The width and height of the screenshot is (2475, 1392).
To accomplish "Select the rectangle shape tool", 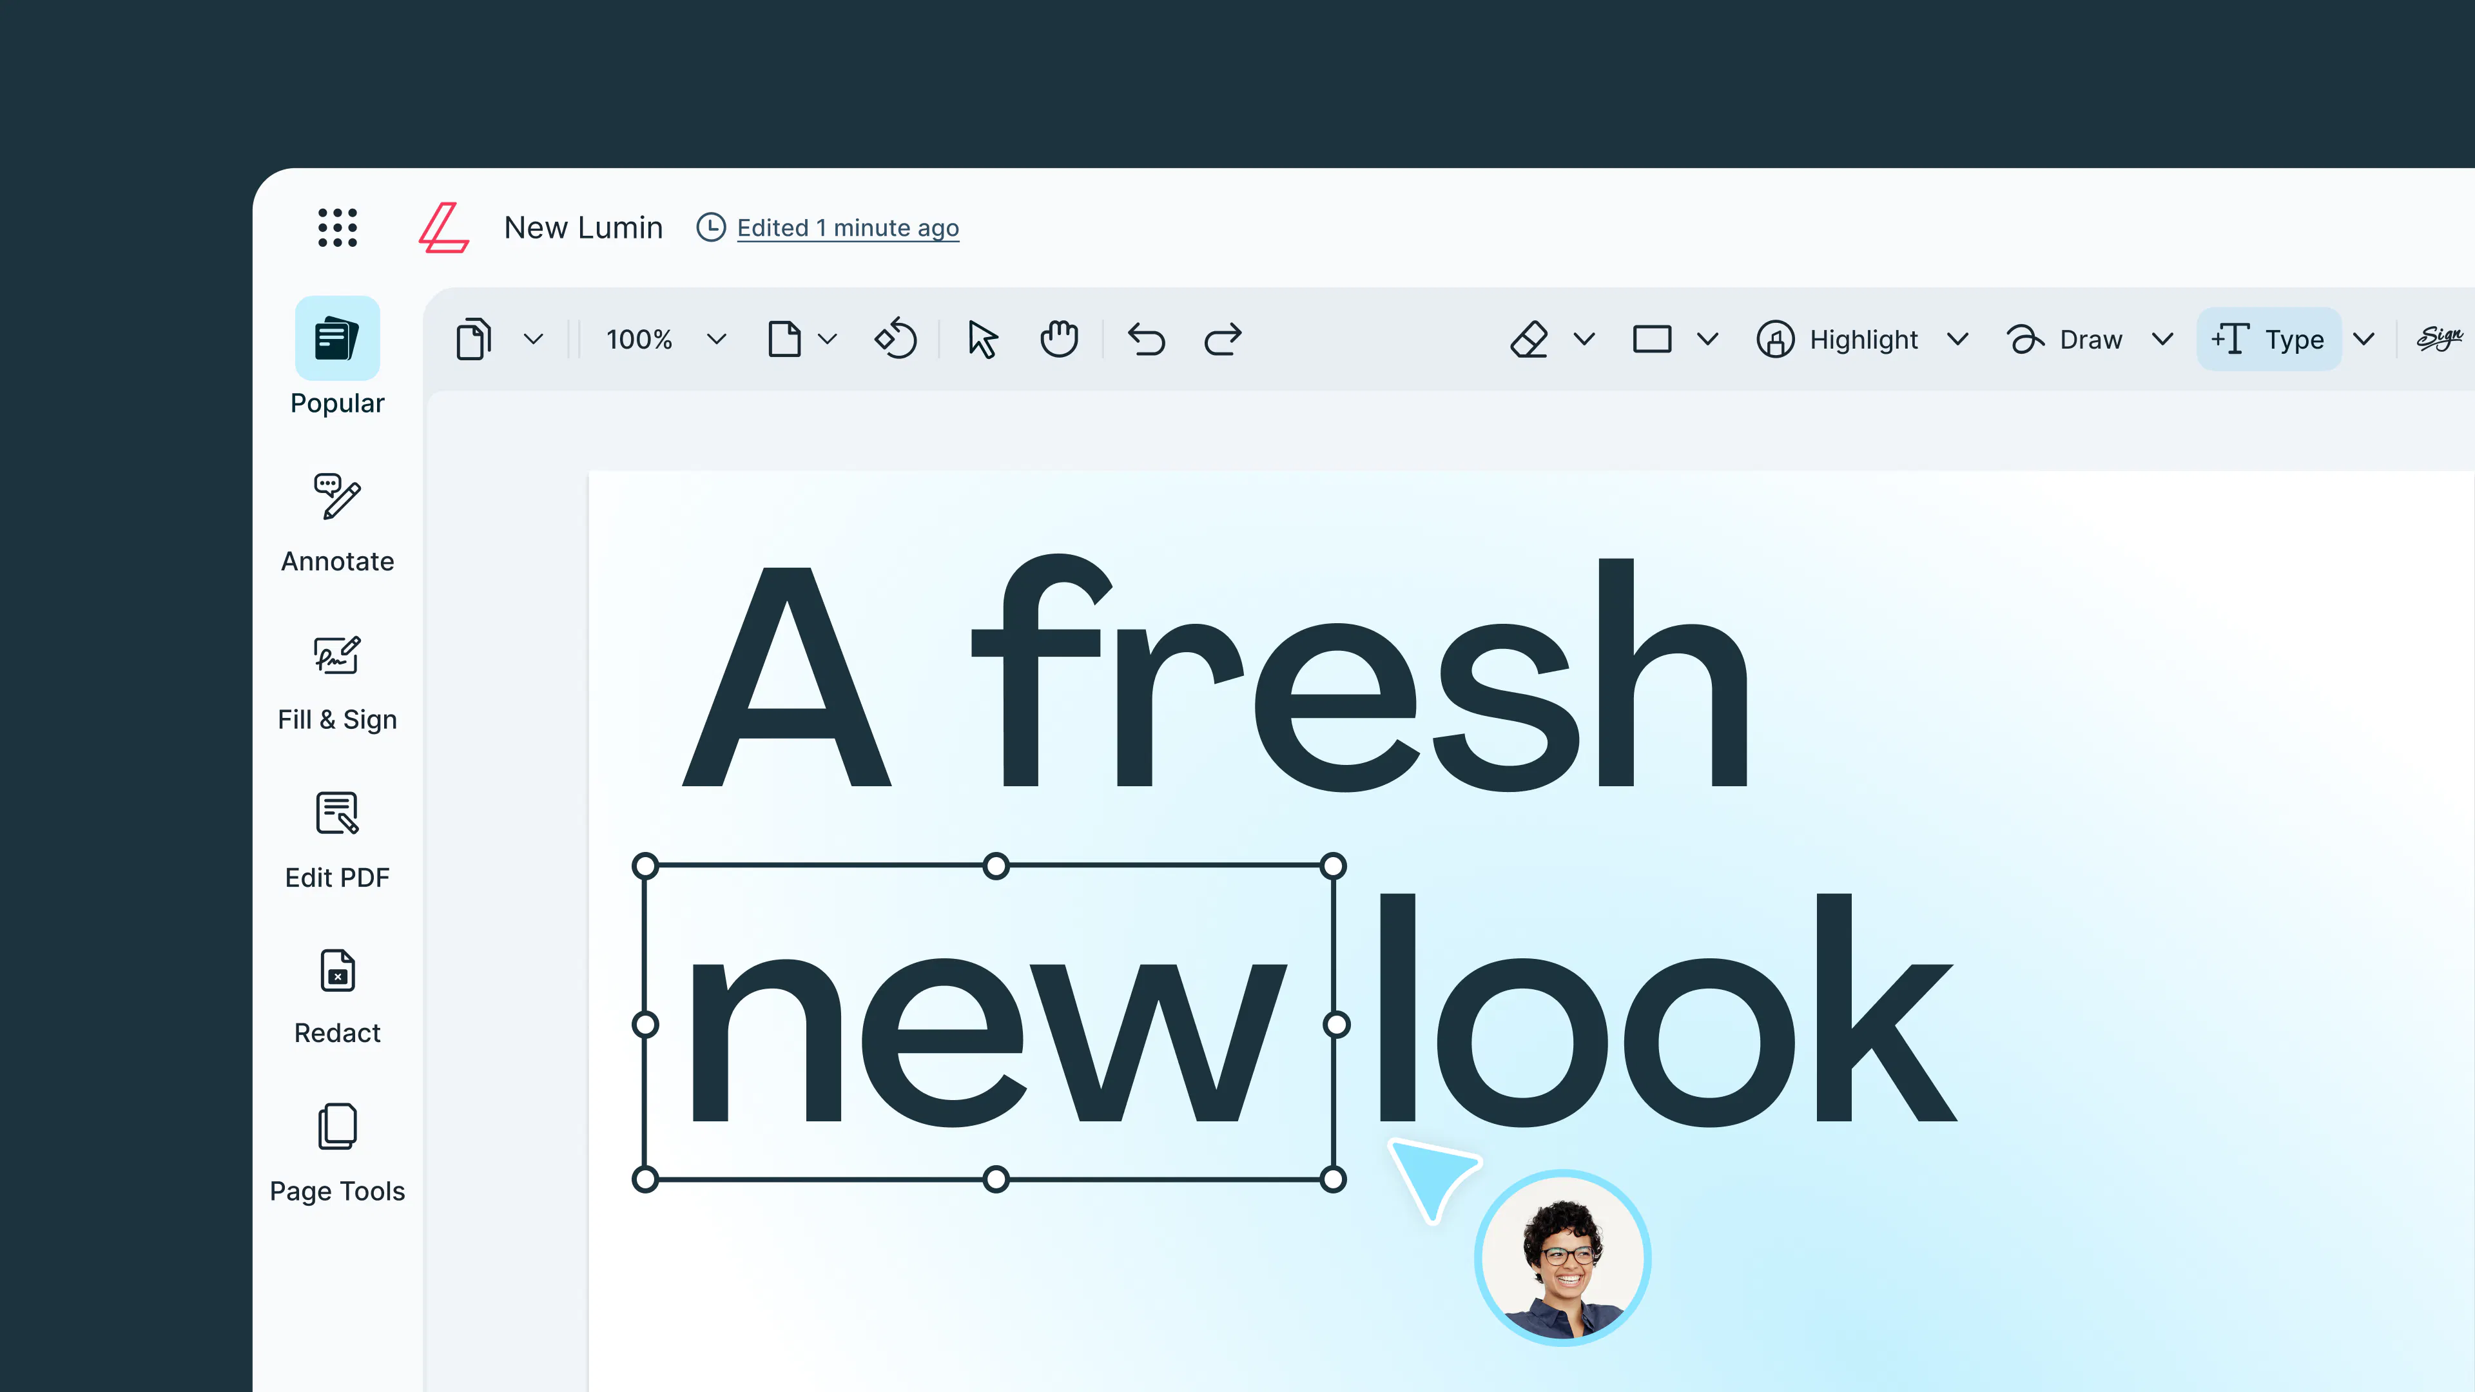I will (x=1651, y=339).
